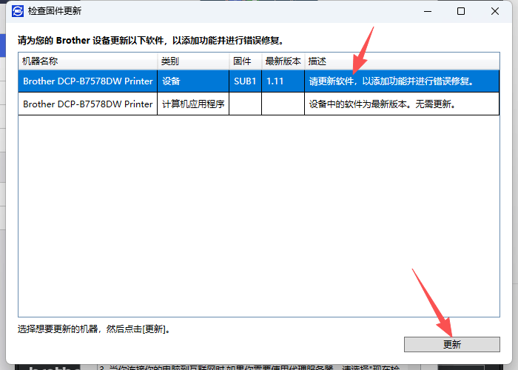Click the description 设备中的软件为最新版本。无需更新
518x370 pixels.
click(x=381, y=104)
